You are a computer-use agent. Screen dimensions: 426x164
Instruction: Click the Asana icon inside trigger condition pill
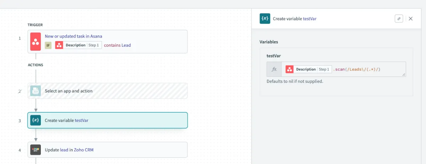click(59, 45)
